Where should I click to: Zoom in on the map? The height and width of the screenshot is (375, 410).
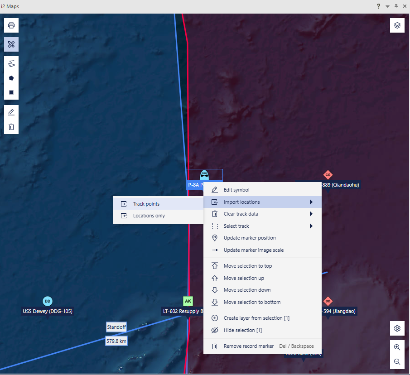(397, 347)
